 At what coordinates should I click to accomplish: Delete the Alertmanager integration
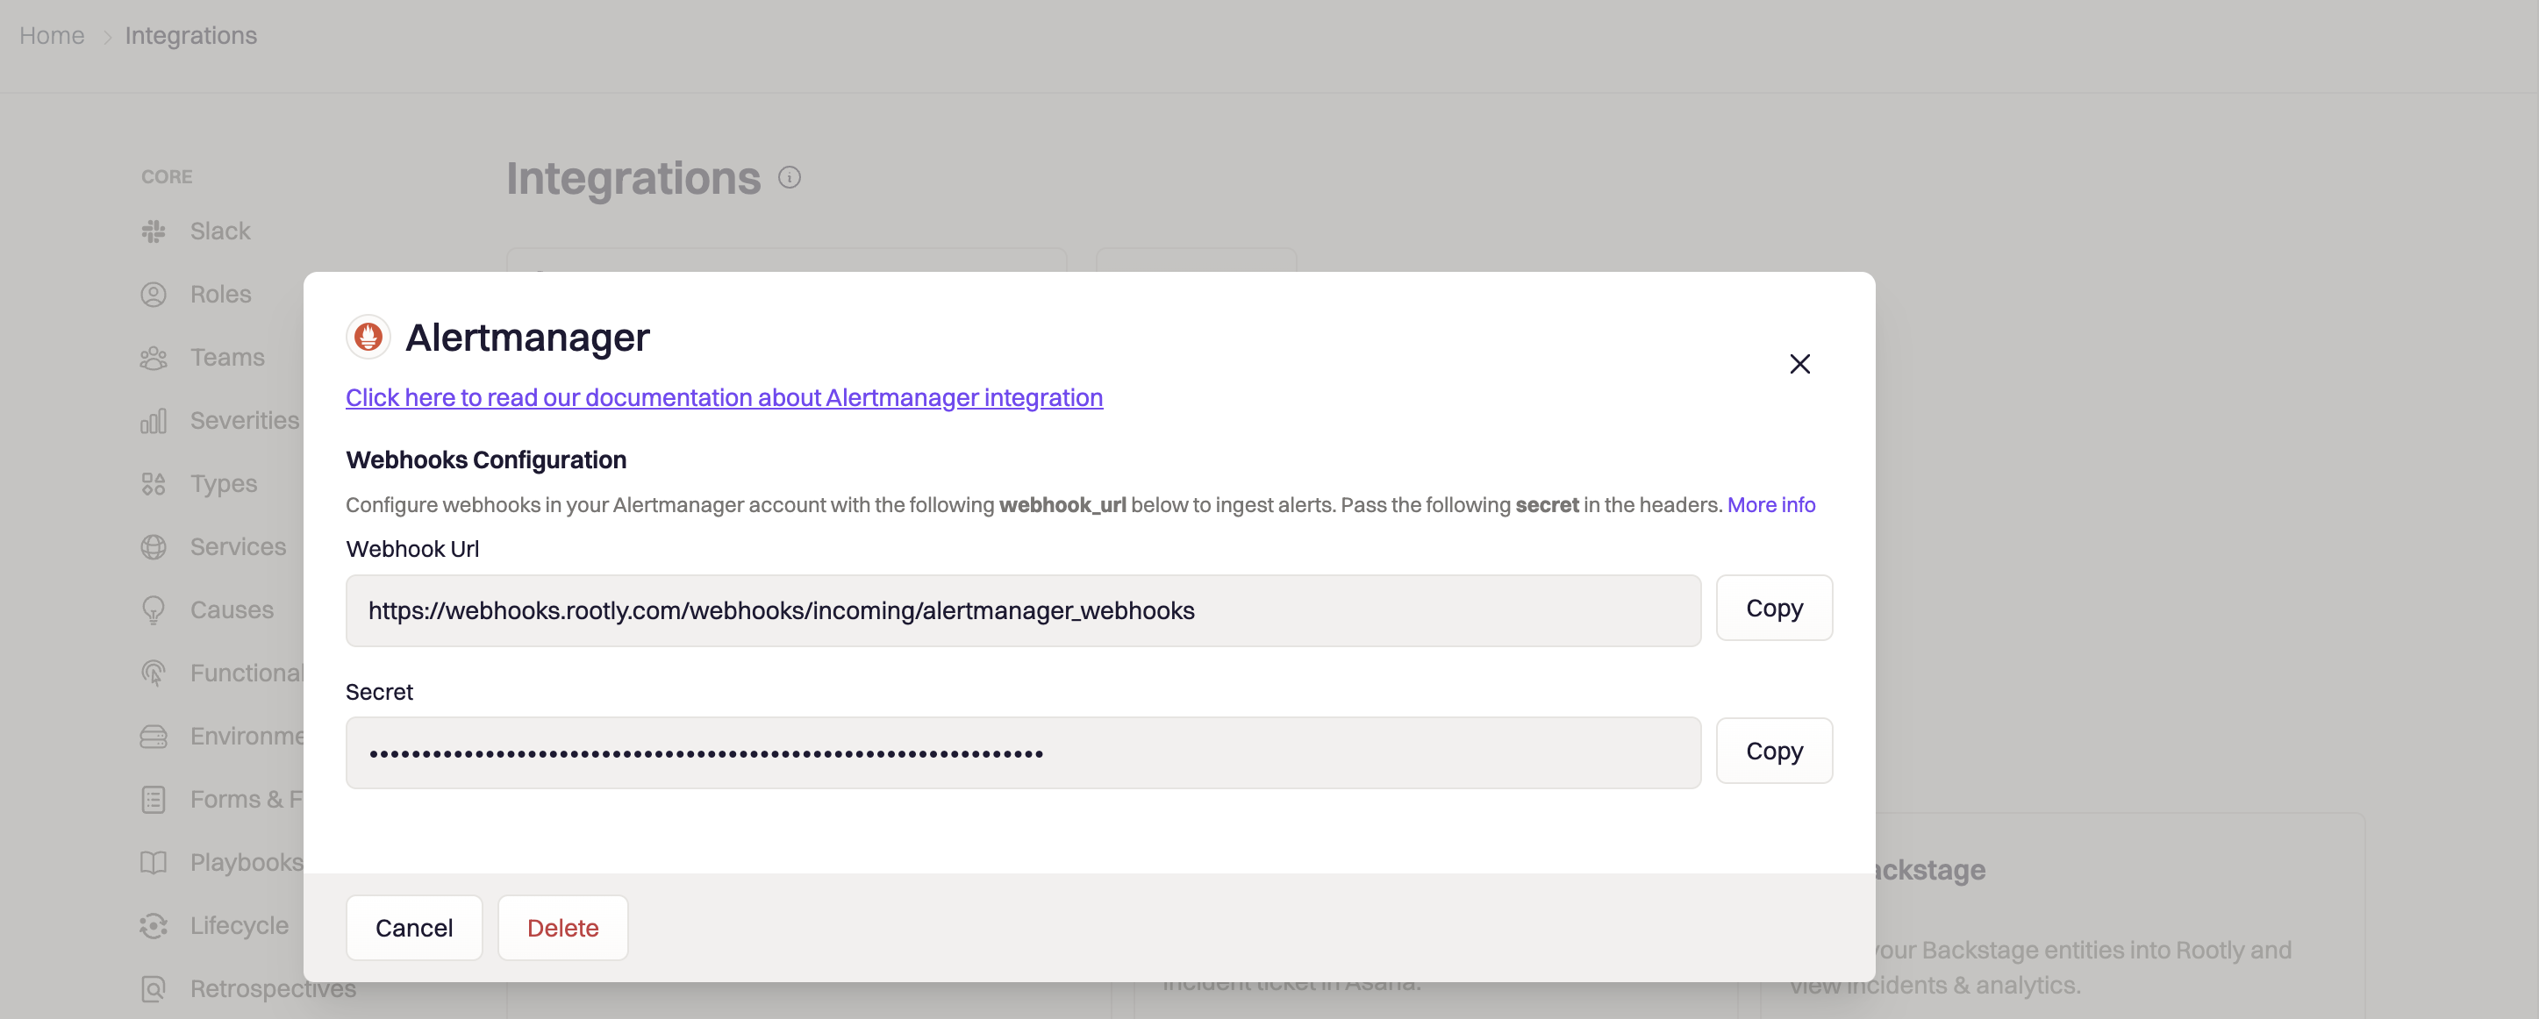562,927
